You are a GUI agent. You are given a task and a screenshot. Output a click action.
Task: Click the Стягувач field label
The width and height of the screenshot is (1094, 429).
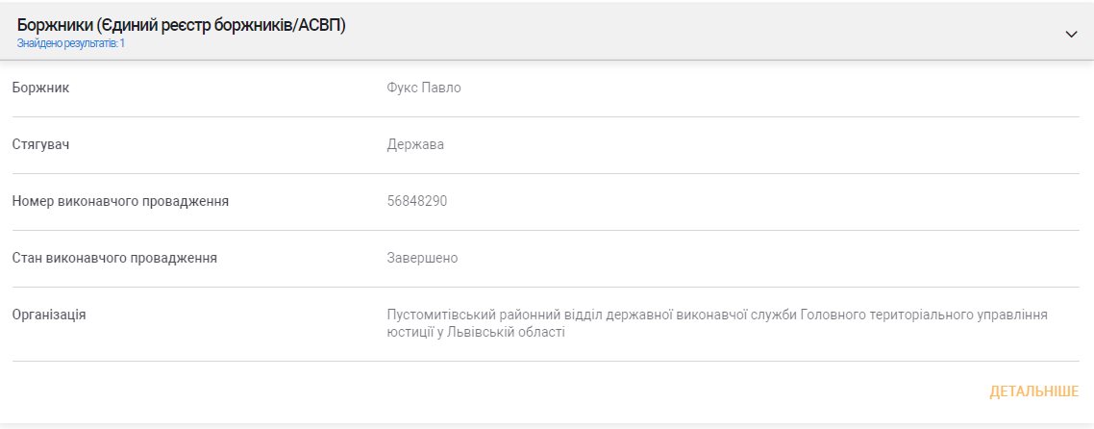tap(40, 145)
